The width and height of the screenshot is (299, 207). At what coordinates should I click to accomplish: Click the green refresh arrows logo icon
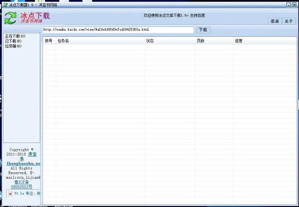point(10,18)
